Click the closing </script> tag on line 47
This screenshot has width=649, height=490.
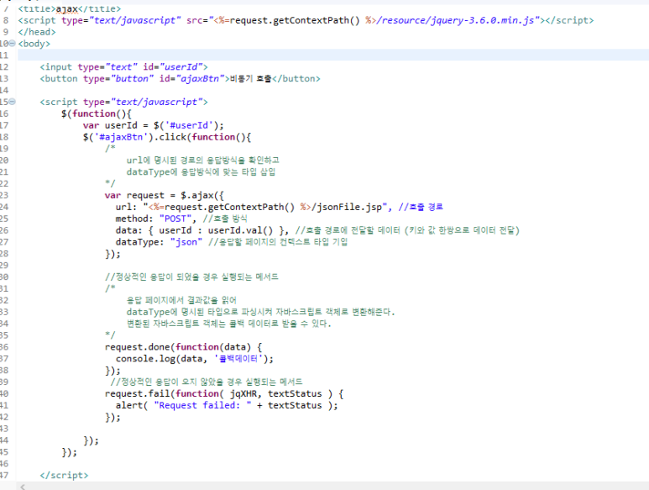(x=64, y=475)
